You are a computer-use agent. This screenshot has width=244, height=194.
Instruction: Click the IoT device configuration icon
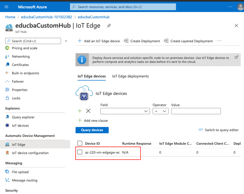tap(7, 153)
